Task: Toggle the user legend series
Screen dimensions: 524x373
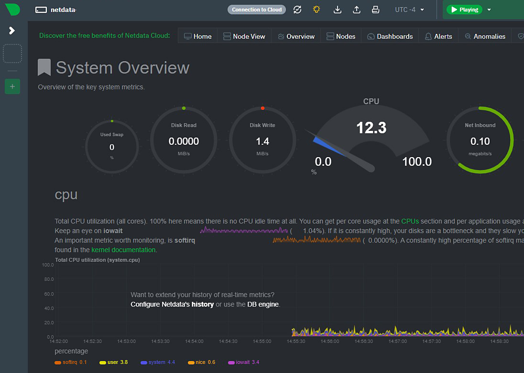Action: tap(112, 362)
